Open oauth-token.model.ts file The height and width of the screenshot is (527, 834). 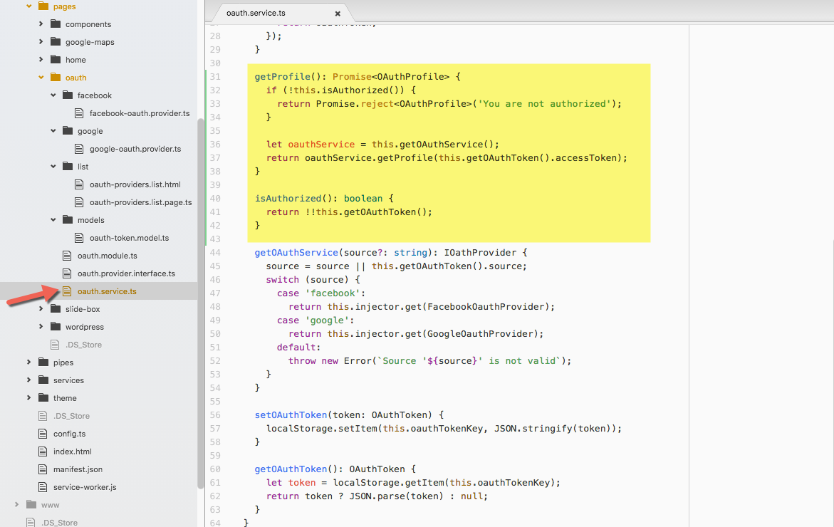click(129, 238)
